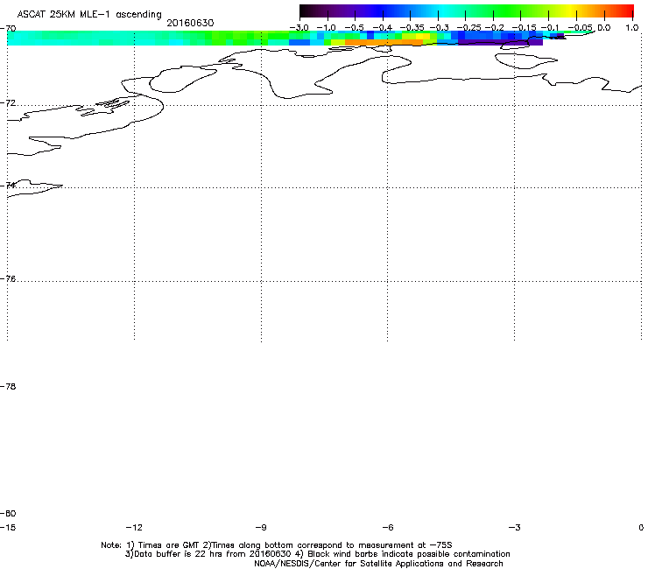Click the latitude label -72
The width and height of the screenshot is (648, 569).
[x=8, y=103]
